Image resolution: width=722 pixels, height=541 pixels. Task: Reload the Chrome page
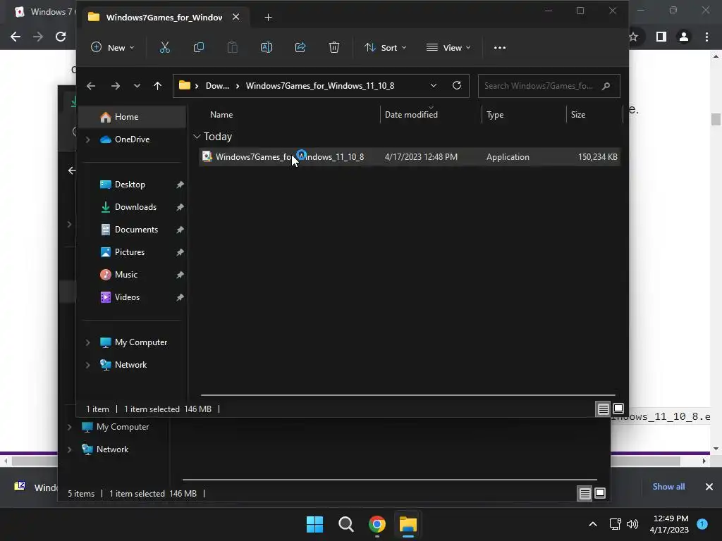pos(61,37)
